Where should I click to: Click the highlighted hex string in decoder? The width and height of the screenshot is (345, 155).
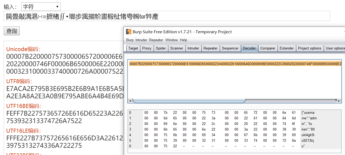point(235,64)
